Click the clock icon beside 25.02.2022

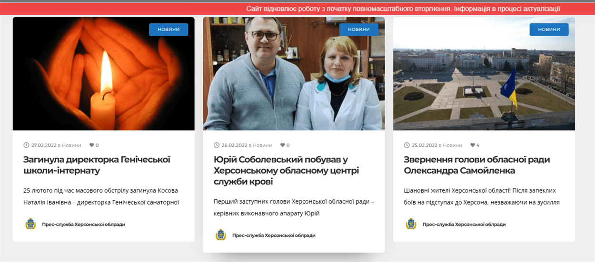pyautogui.click(x=407, y=145)
